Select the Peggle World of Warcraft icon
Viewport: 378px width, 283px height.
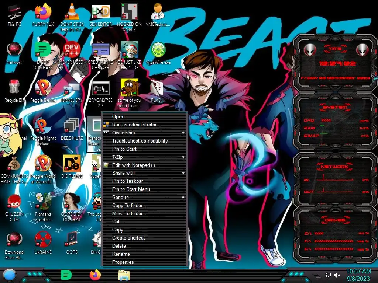(x=43, y=170)
